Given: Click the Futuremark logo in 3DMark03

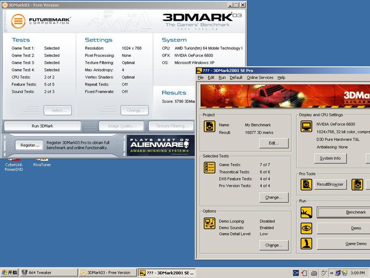Looking at the screenshot, I should 18,21.
